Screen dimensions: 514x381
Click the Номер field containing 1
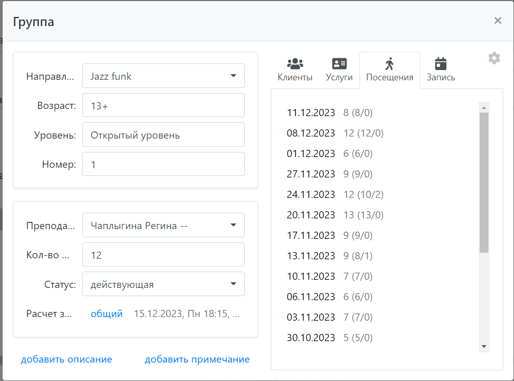(x=163, y=164)
